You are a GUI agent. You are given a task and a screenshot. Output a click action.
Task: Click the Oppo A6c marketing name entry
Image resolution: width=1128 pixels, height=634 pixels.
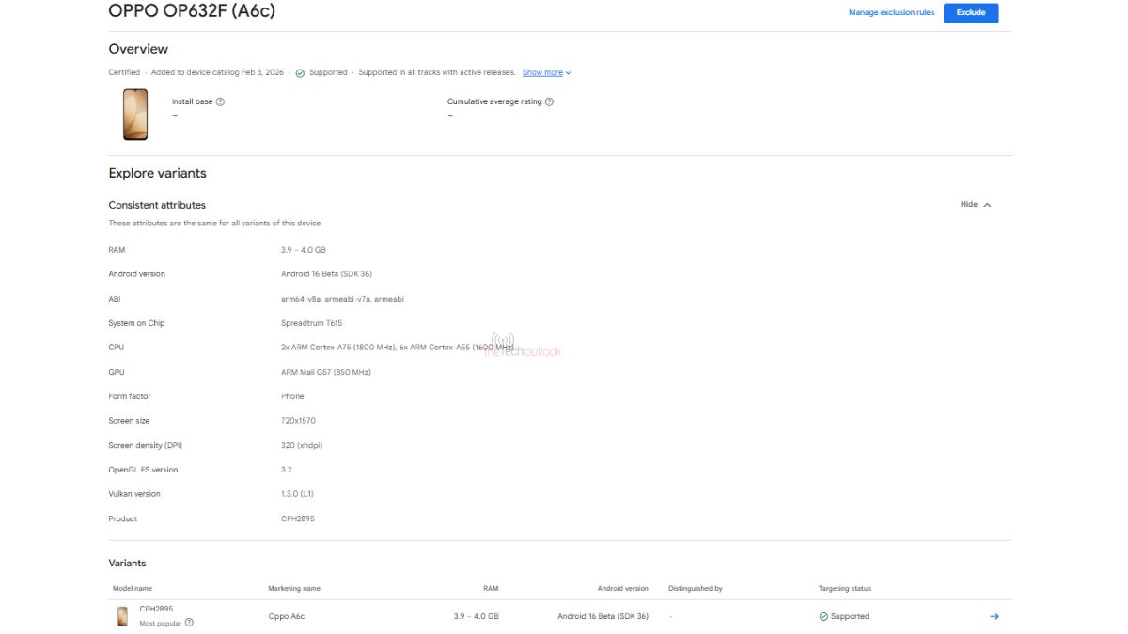click(287, 616)
